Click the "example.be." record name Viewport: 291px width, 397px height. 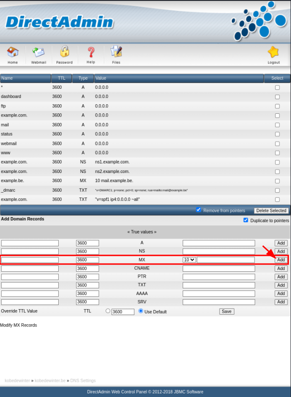click(x=12, y=181)
